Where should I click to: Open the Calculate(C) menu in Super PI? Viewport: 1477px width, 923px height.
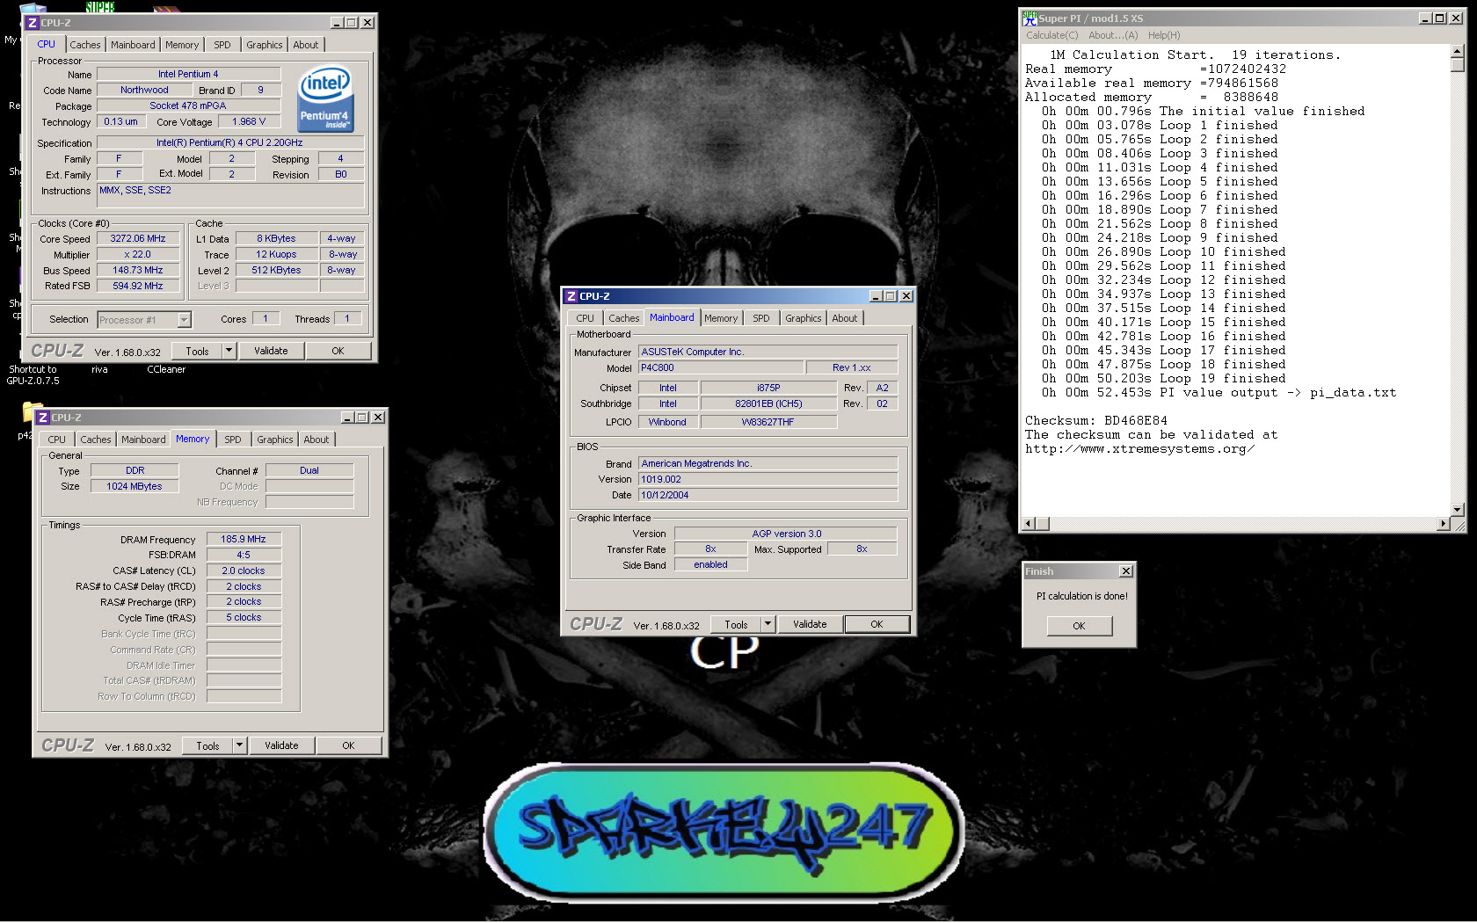tap(1052, 35)
